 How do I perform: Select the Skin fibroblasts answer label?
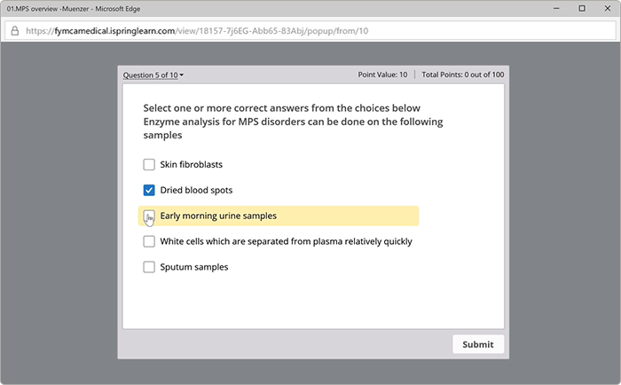pyautogui.click(x=192, y=164)
